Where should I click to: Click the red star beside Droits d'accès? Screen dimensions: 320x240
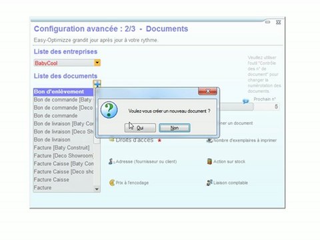click(x=159, y=141)
